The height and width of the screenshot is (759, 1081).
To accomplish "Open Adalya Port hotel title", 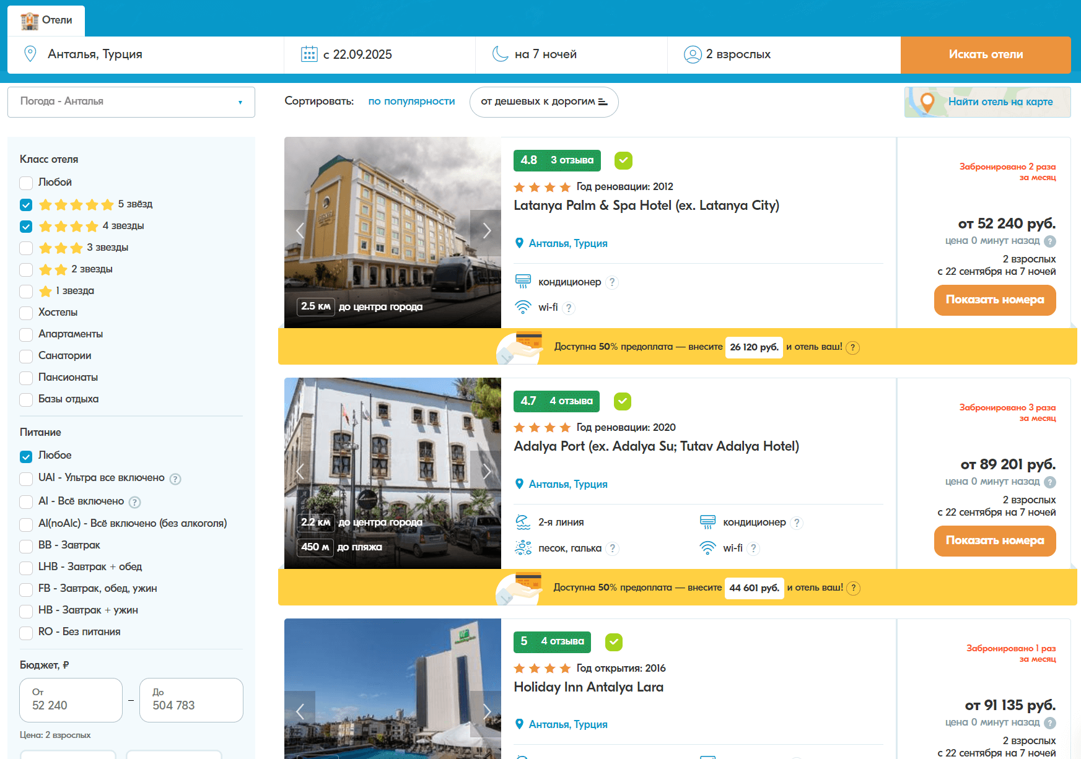I will pos(656,446).
